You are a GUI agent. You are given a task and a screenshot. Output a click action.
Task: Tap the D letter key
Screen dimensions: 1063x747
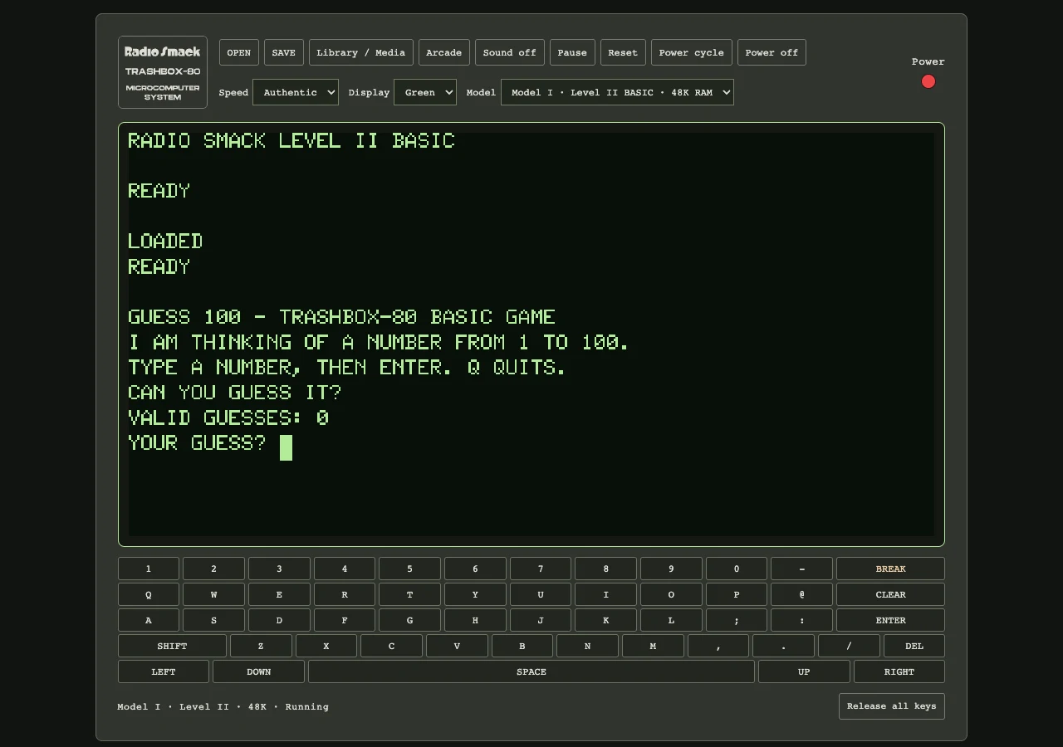tap(279, 620)
